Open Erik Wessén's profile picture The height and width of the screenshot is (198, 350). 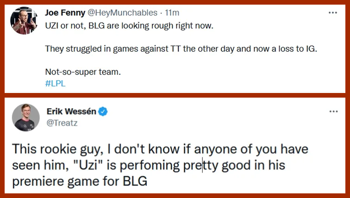(x=23, y=117)
